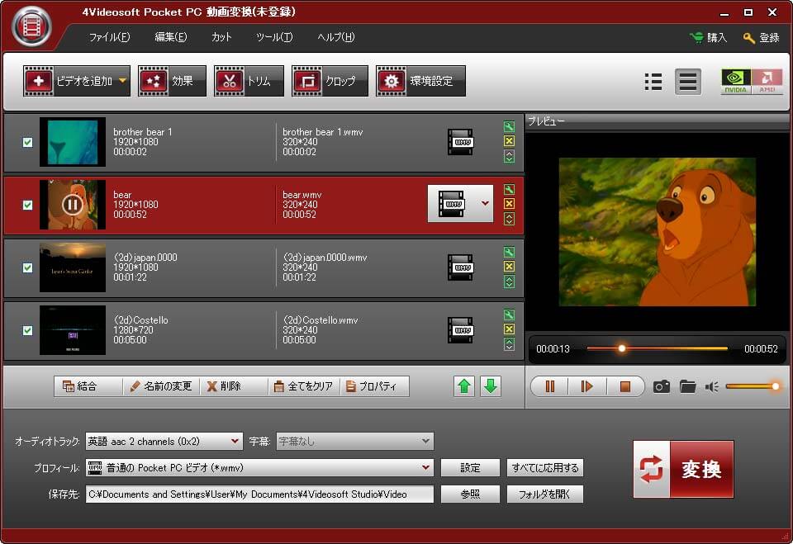Click the purchase (購入) cart icon
The image size is (793, 544).
point(696,37)
